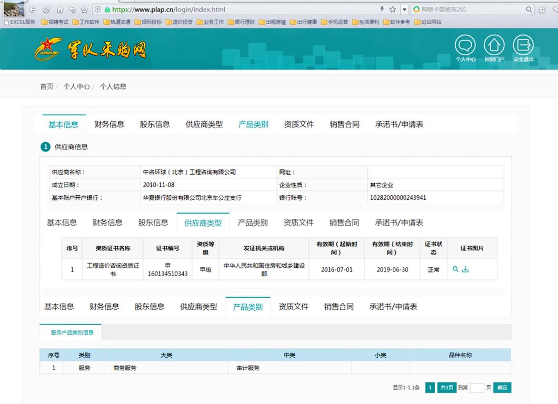Click the 首页 breadcrumb link
This screenshot has height=404, width=558.
coord(47,87)
